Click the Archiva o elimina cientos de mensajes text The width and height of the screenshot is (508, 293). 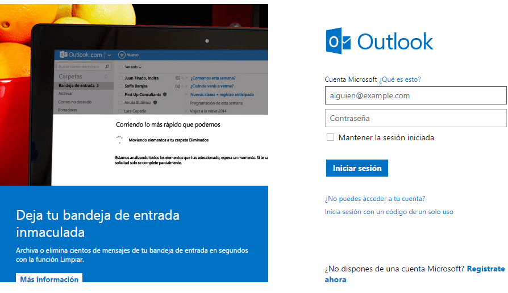(132, 255)
